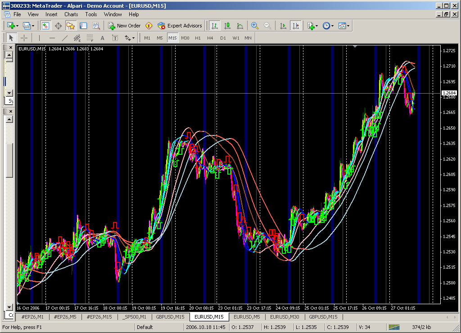Open the Strategy Tester magnifier icon
The image size is (461, 333).
pos(96,26)
